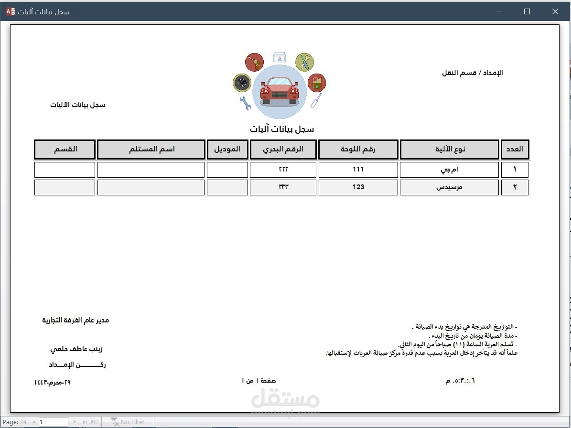Click the No Filter indicator
The width and height of the screenshot is (571, 428).
128,422
